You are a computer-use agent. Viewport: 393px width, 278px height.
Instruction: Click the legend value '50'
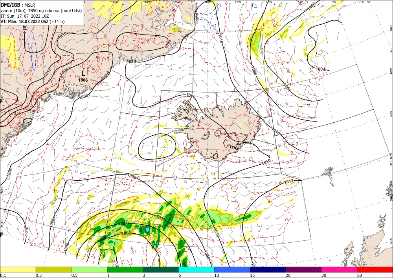tap(360, 275)
